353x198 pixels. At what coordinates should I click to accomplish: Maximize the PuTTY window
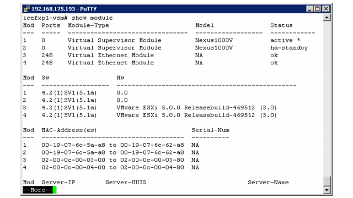tap(317, 9)
